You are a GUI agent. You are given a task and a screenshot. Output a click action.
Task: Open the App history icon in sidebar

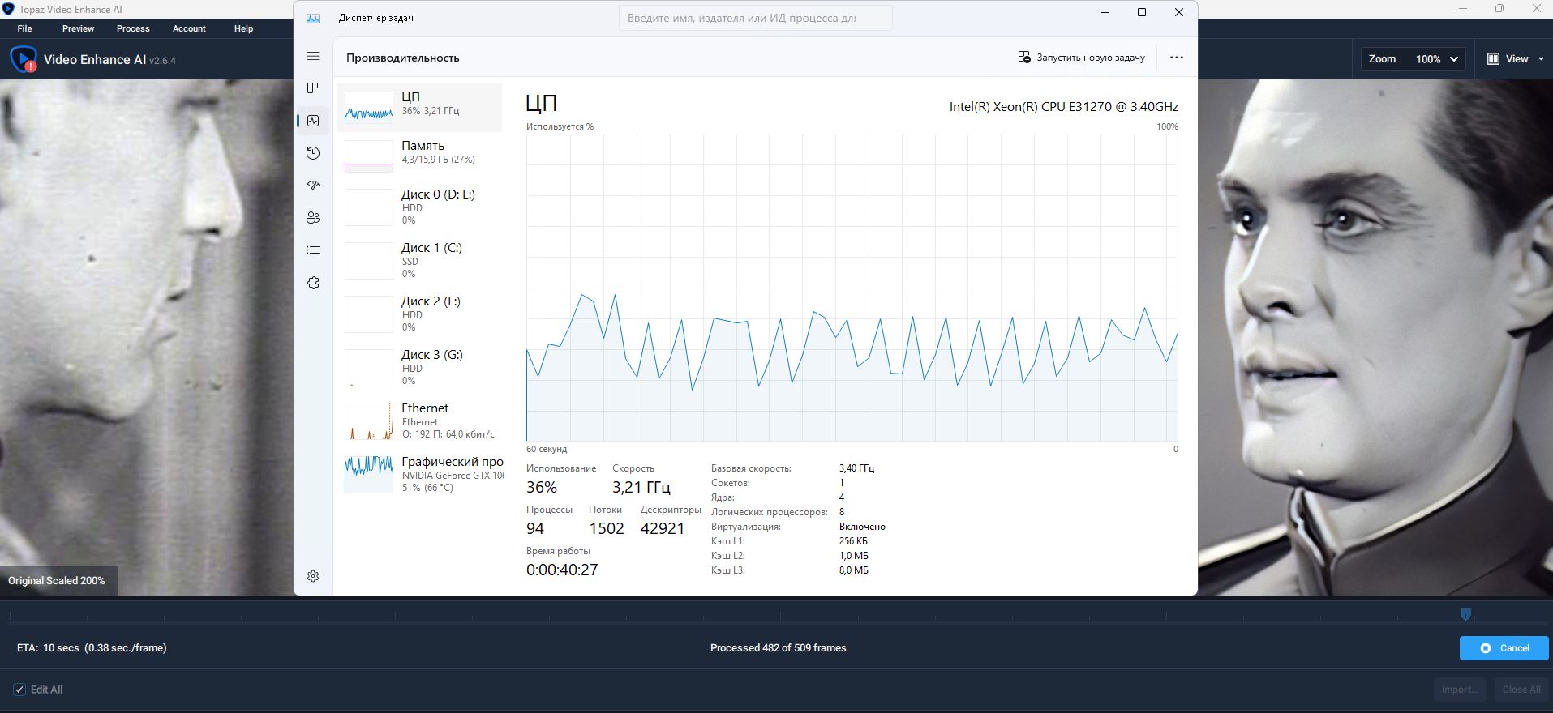click(313, 153)
